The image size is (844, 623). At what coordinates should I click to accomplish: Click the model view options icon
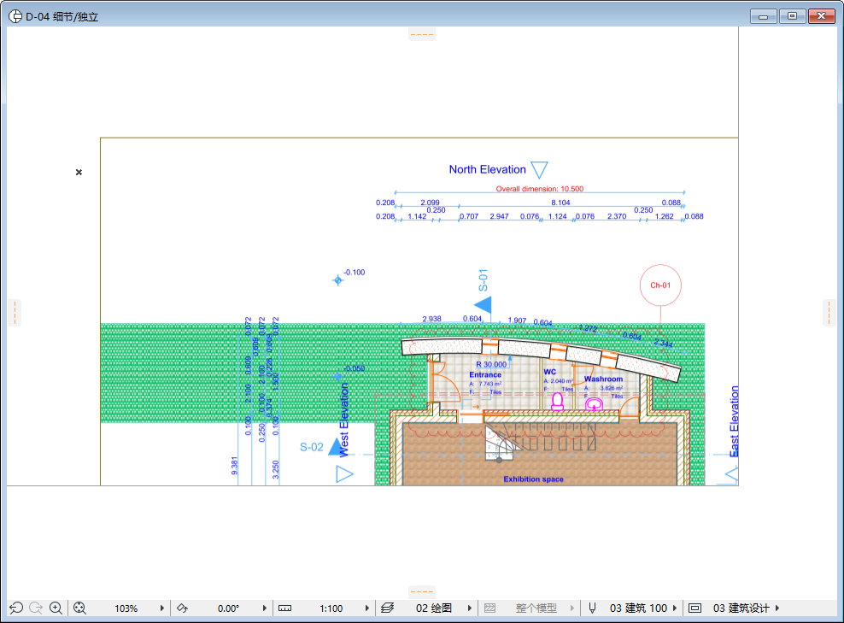click(695, 608)
